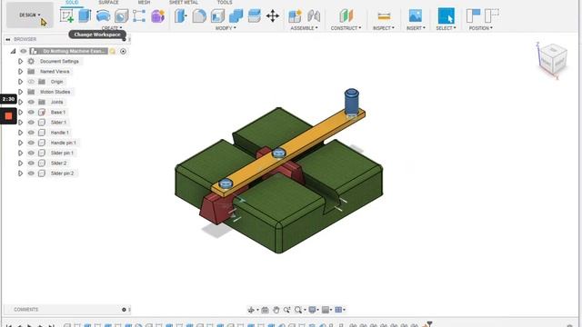Switch to the Sheet Metal tab

coord(184,2)
